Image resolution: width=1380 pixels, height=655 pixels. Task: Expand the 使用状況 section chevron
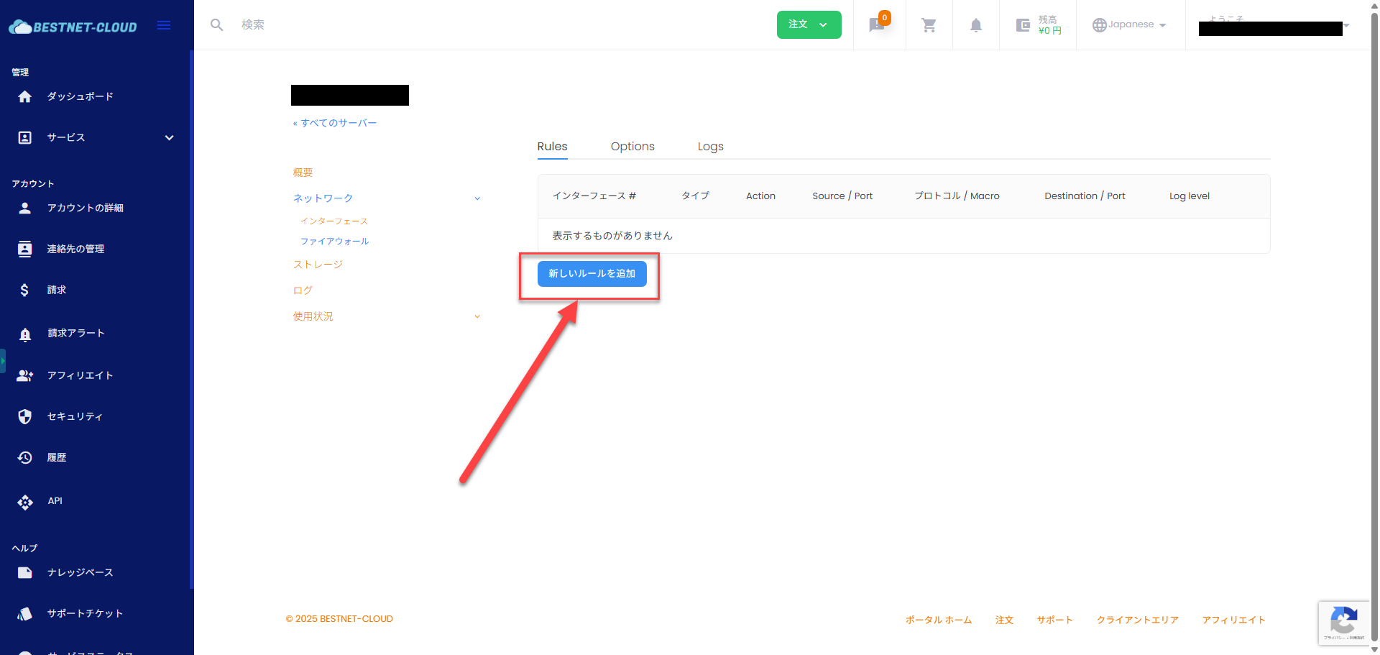477,316
